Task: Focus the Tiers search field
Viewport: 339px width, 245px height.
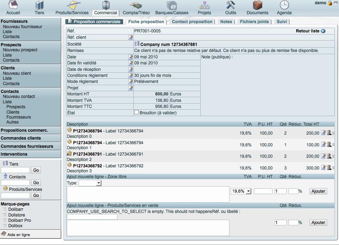Action: [15, 170]
